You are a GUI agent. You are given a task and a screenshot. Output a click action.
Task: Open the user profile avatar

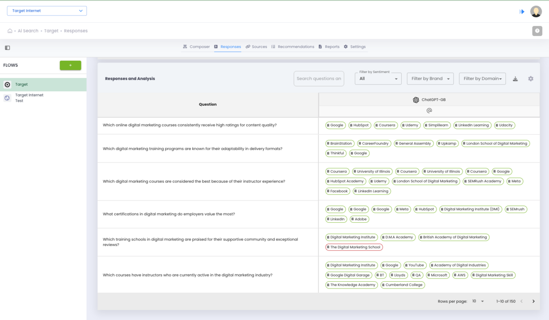tap(536, 12)
